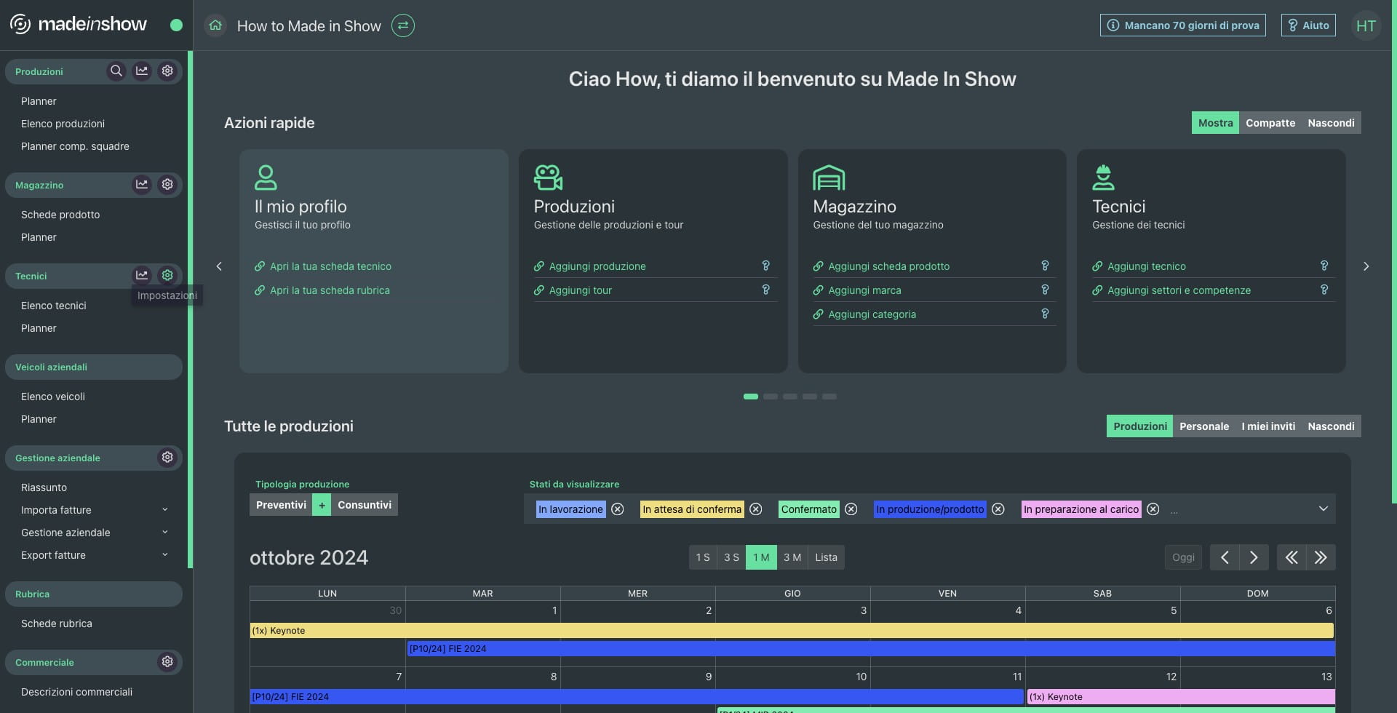The height and width of the screenshot is (713, 1397).
Task: Jump forward with double right arrows
Action: point(1321,557)
